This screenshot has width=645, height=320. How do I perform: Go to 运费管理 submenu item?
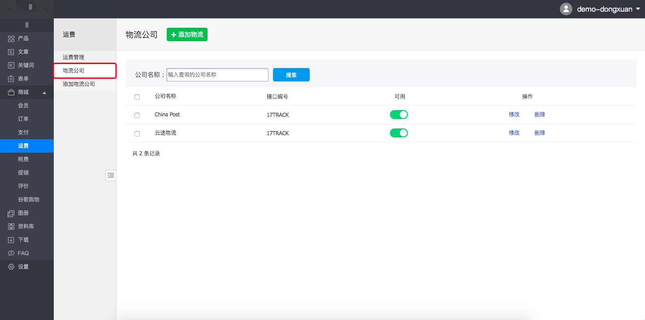coord(74,57)
